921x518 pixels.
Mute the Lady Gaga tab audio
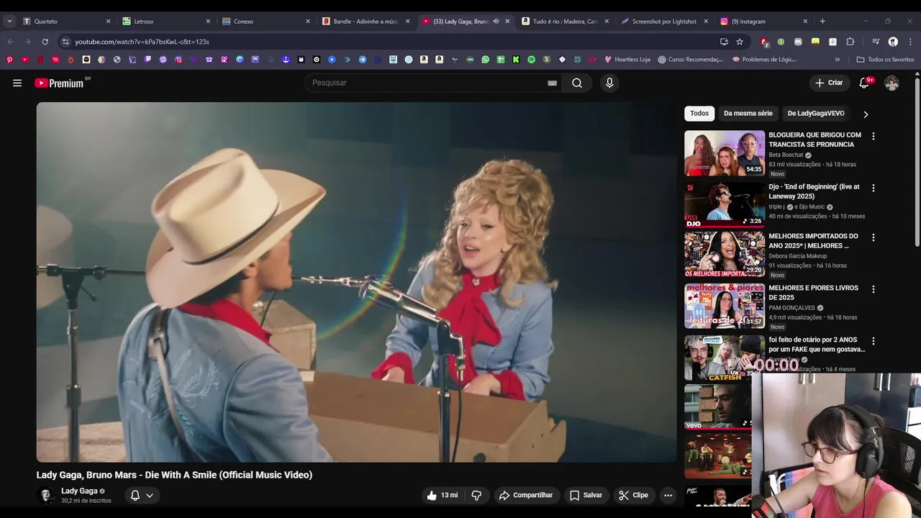tap(496, 21)
